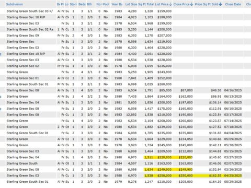This screenshot has width=251, height=188.
Task: Click the highlighted $162.55 price per sq ft
Action: click(x=215, y=175)
